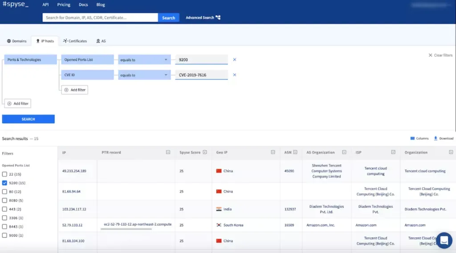
Task: Click the Columns icon
Action: click(412, 138)
